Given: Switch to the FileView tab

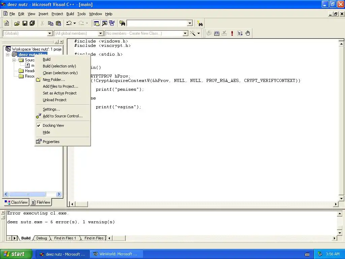Looking at the screenshot, I should point(41,202).
